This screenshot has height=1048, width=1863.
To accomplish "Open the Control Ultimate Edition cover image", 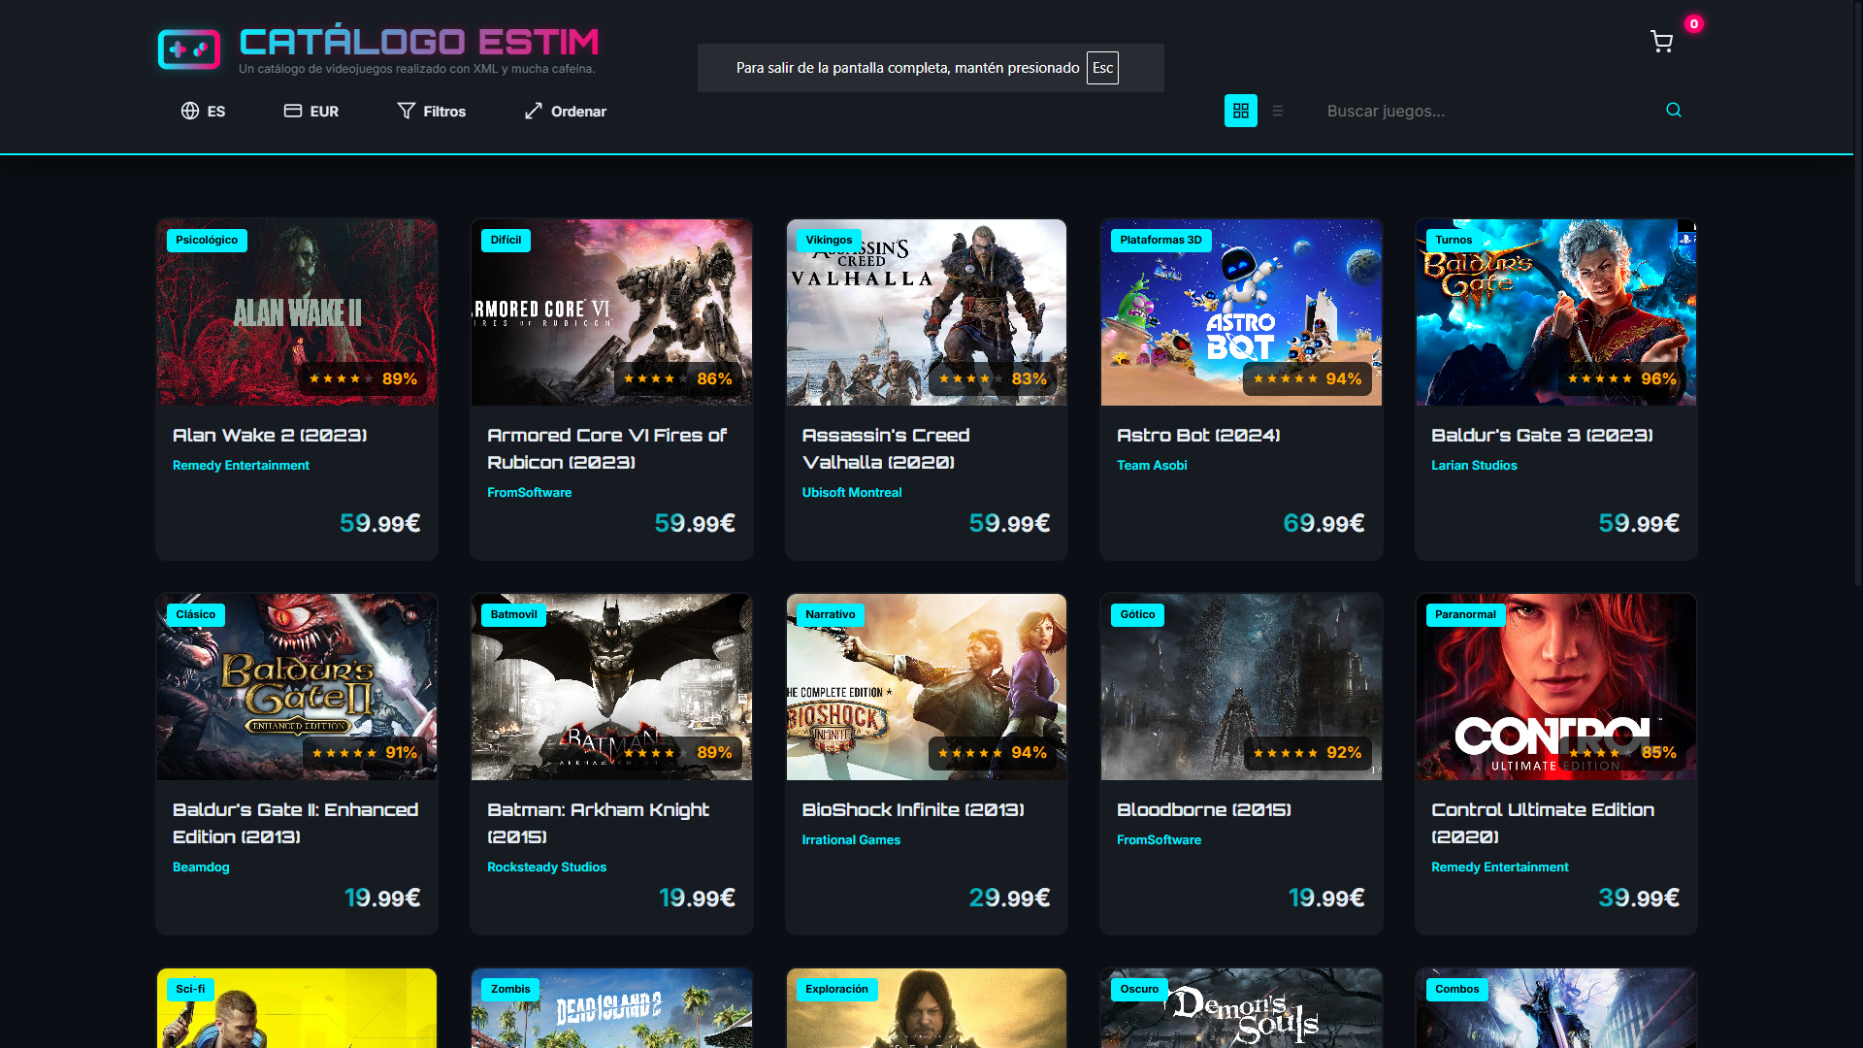I will [1556, 687].
